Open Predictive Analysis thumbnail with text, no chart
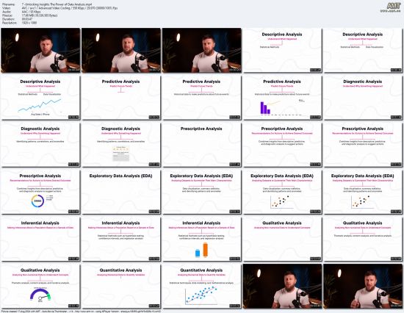Viewport: 404px width, 313px height. [x=201, y=98]
